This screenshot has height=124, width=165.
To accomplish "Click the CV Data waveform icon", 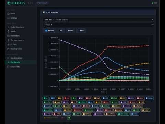I will 8,44.
